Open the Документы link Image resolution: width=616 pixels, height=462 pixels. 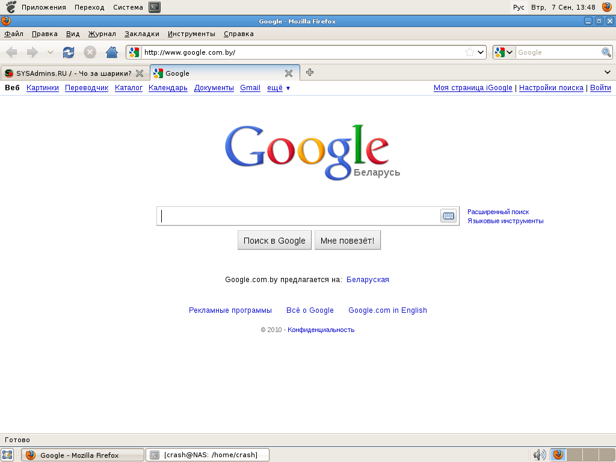(x=214, y=88)
